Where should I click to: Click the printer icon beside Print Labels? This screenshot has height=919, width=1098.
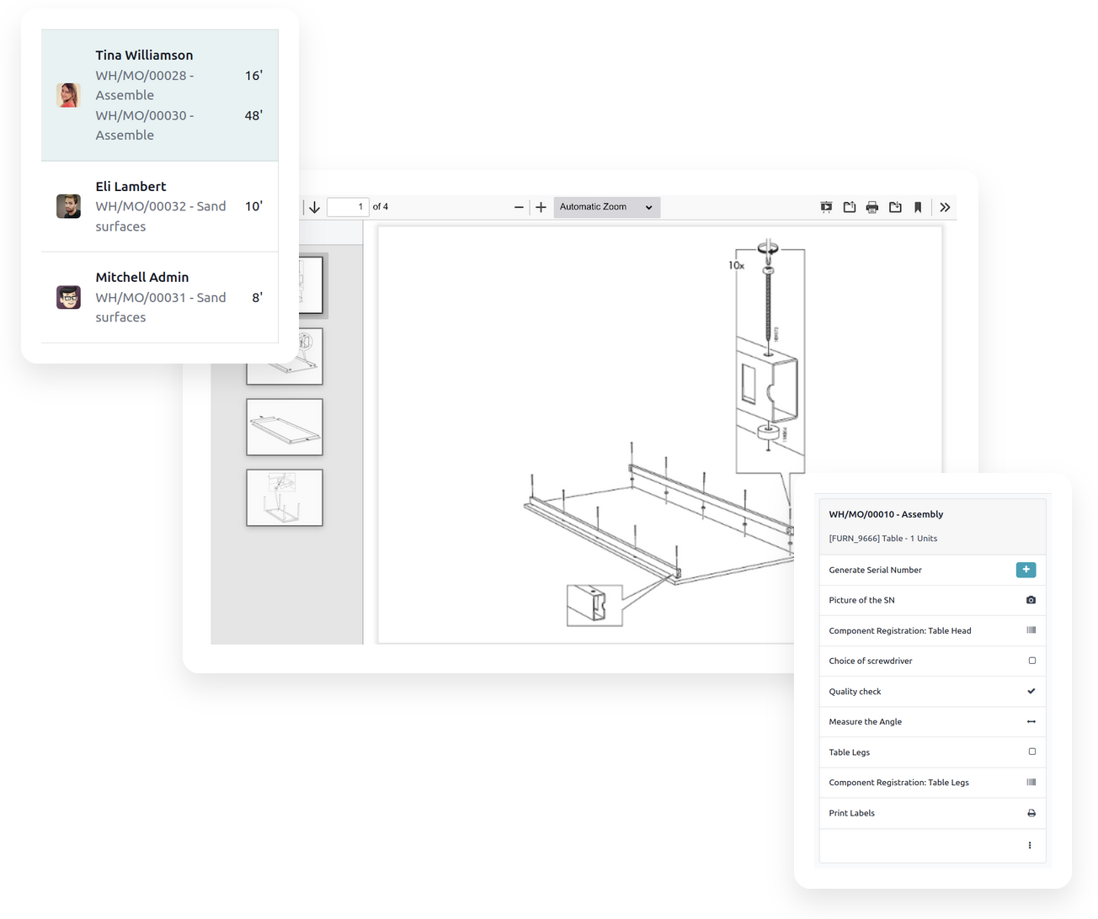click(1031, 813)
